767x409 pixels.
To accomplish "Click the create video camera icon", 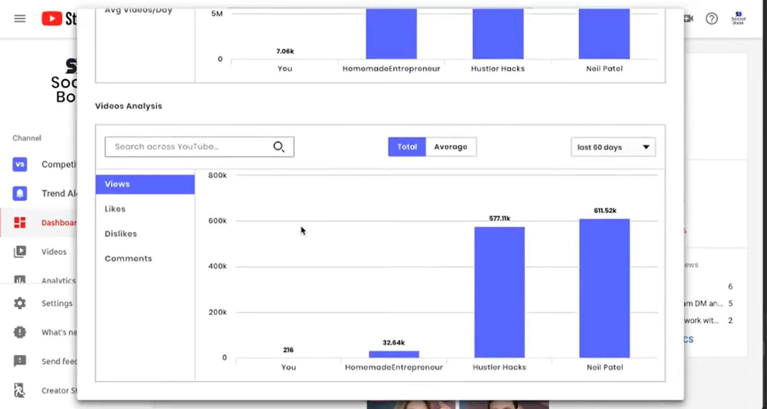I will tap(689, 19).
